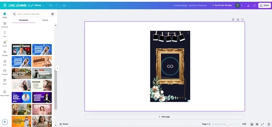Open the Brand panel

pos(5,44)
